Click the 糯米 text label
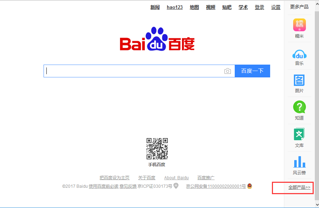 (299, 36)
